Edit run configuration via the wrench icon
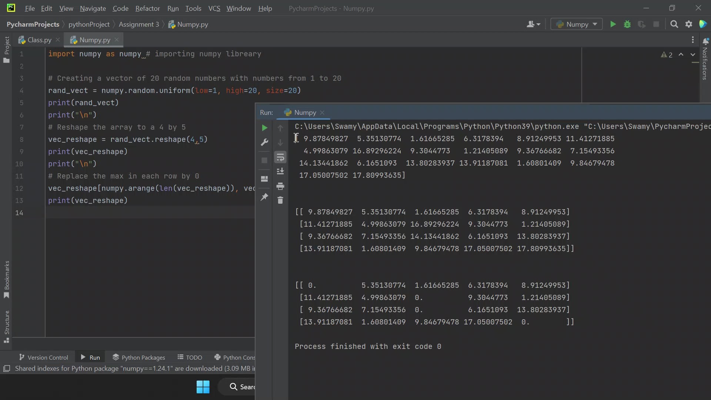Image resolution: width=711 pixels, height=400 pixels. pos(264,143)
